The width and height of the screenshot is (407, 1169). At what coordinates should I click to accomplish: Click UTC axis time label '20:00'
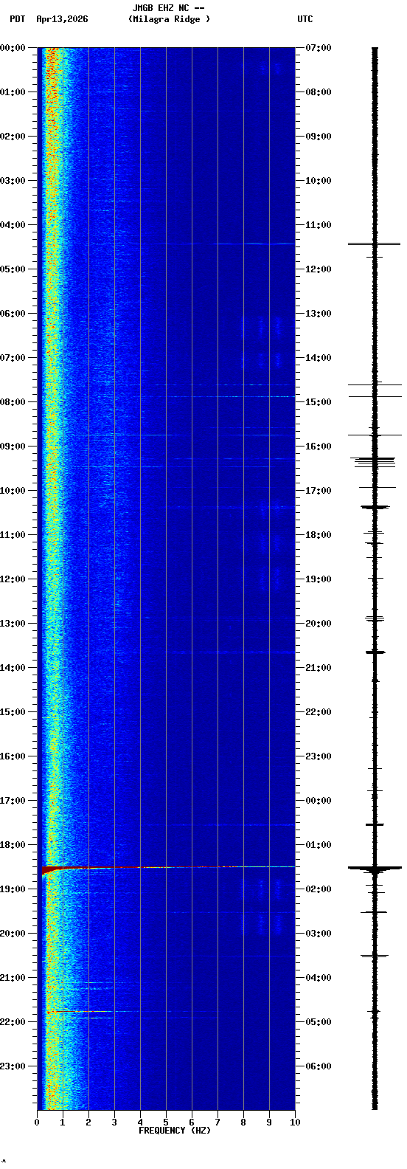click(x=318, y=624)
